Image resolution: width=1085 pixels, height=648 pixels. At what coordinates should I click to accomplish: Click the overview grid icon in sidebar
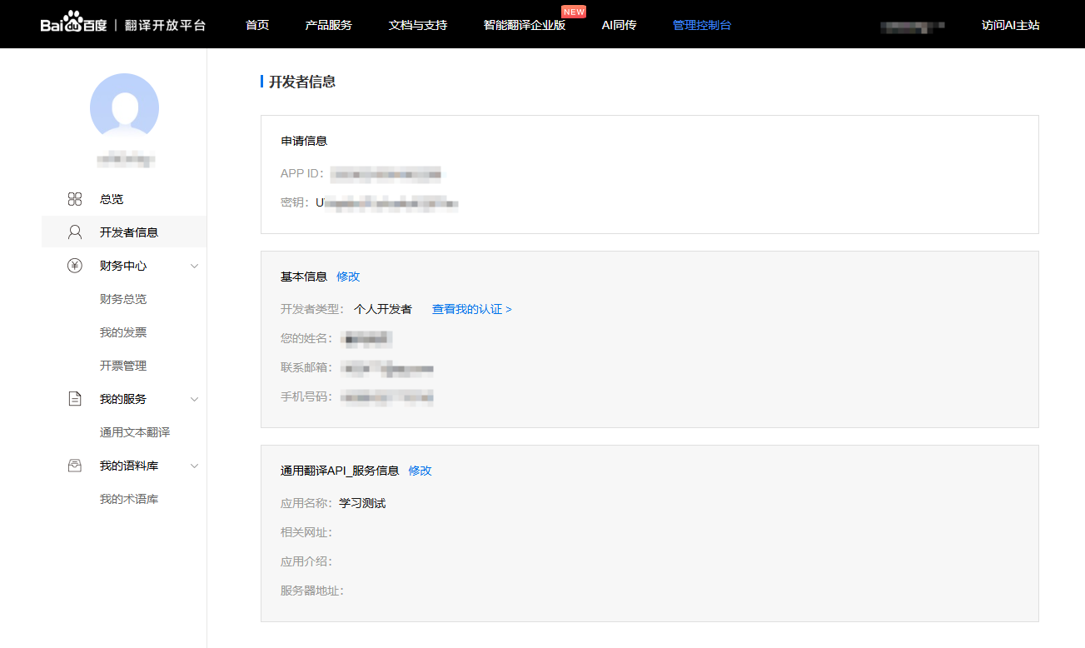point(75,199)
